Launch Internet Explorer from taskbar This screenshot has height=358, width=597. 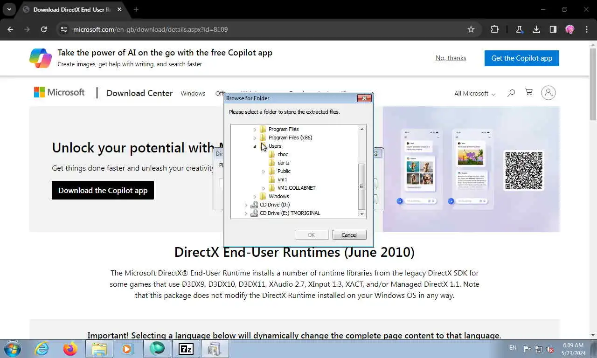(x=42, y=349)
